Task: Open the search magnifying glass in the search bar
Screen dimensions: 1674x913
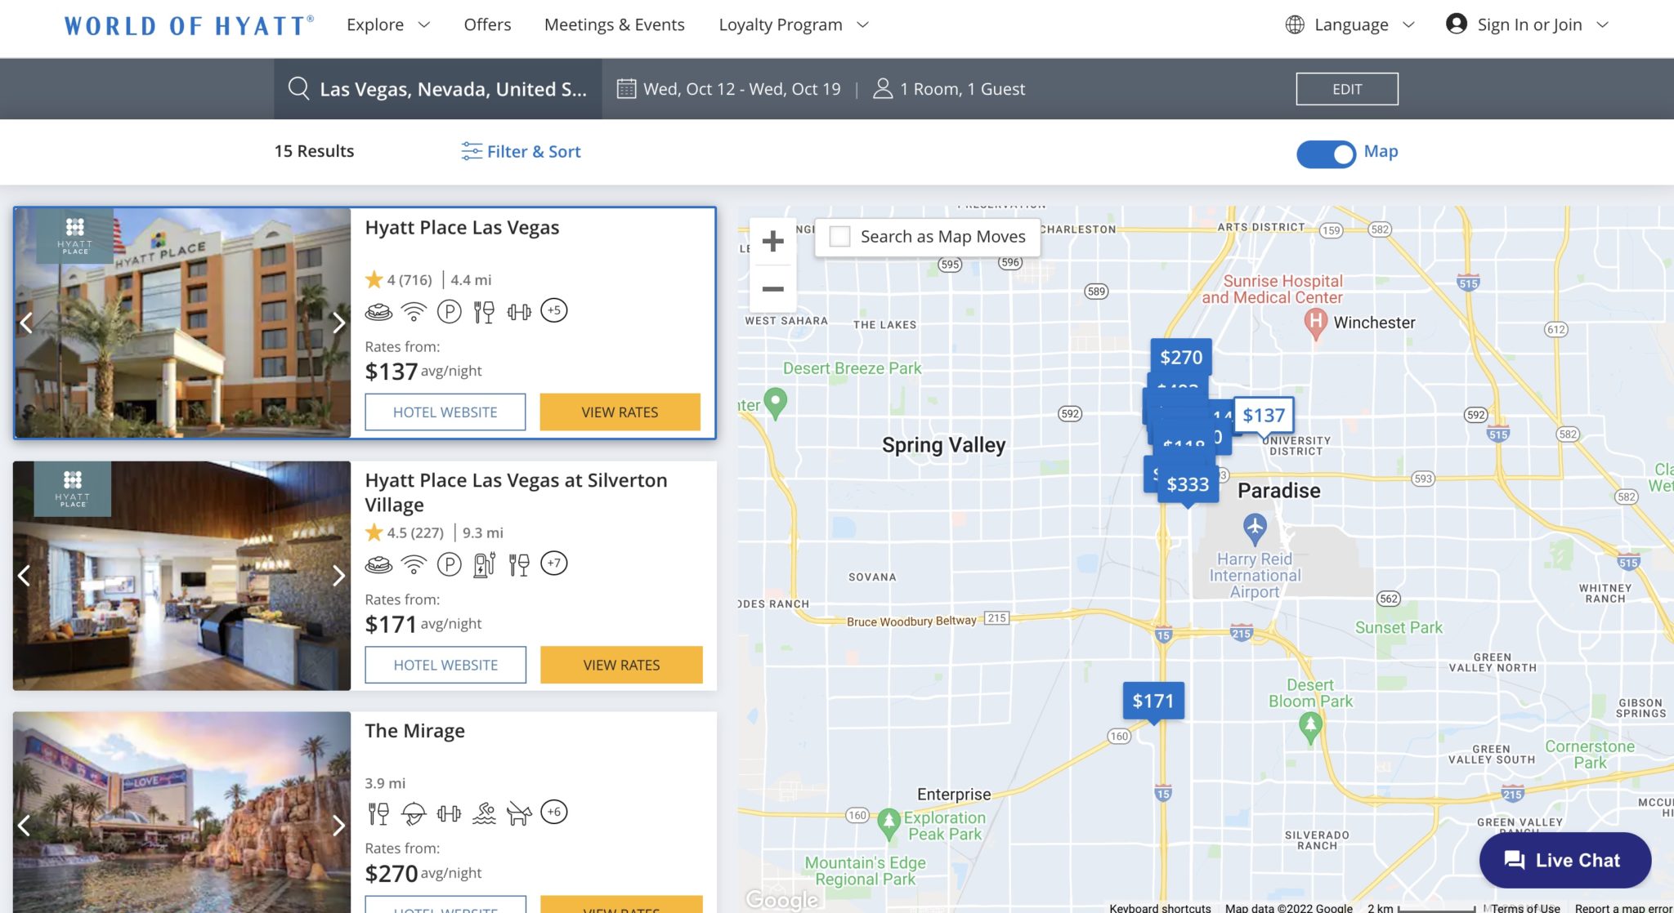Action: point(298,88)
